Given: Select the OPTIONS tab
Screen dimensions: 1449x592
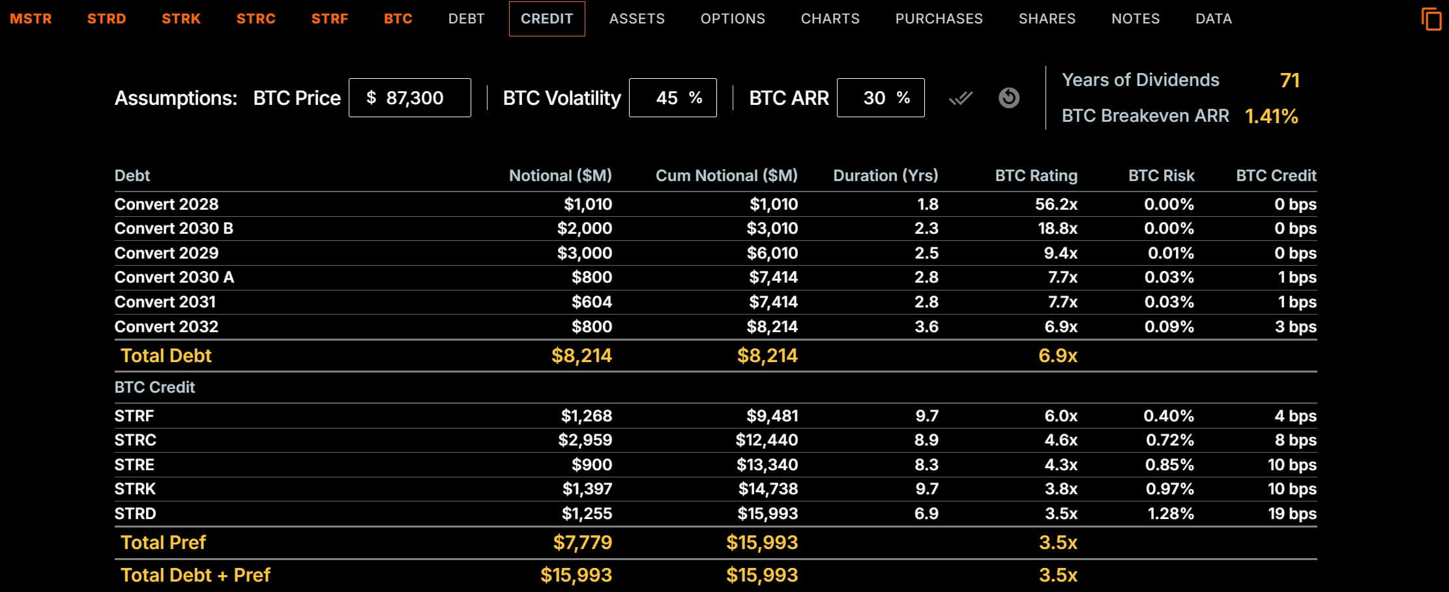Looking at the screenshot, I should 733,19.
